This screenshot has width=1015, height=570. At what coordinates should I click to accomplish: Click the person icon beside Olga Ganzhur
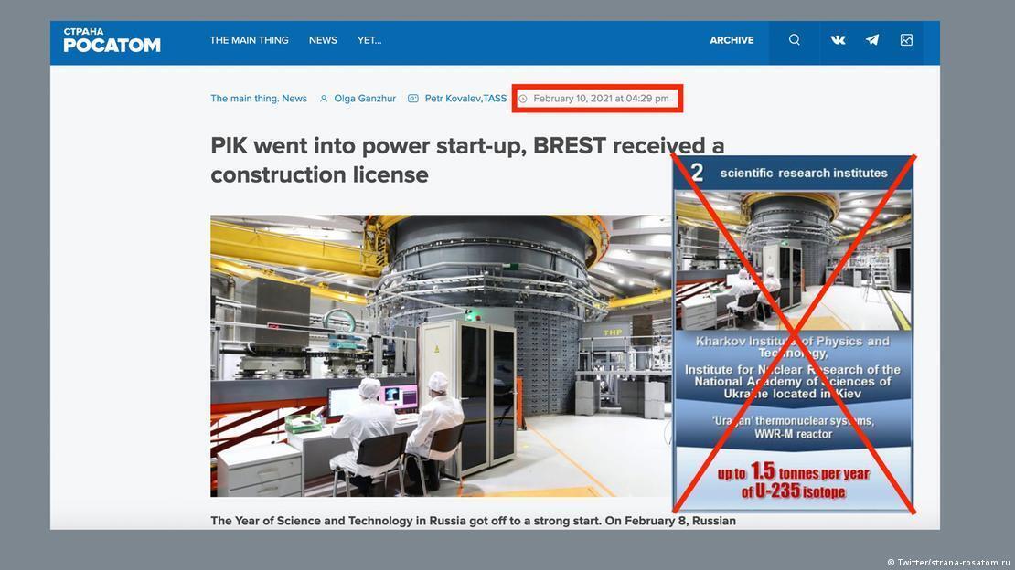coord(324,99)
